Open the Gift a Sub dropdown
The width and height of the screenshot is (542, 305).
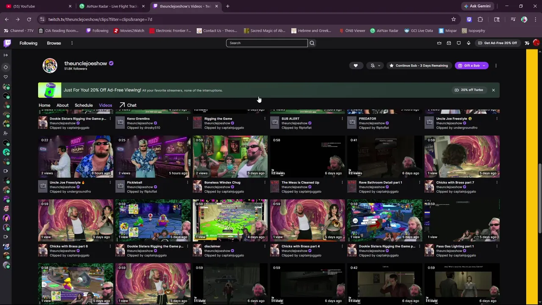tap(472, 66)
